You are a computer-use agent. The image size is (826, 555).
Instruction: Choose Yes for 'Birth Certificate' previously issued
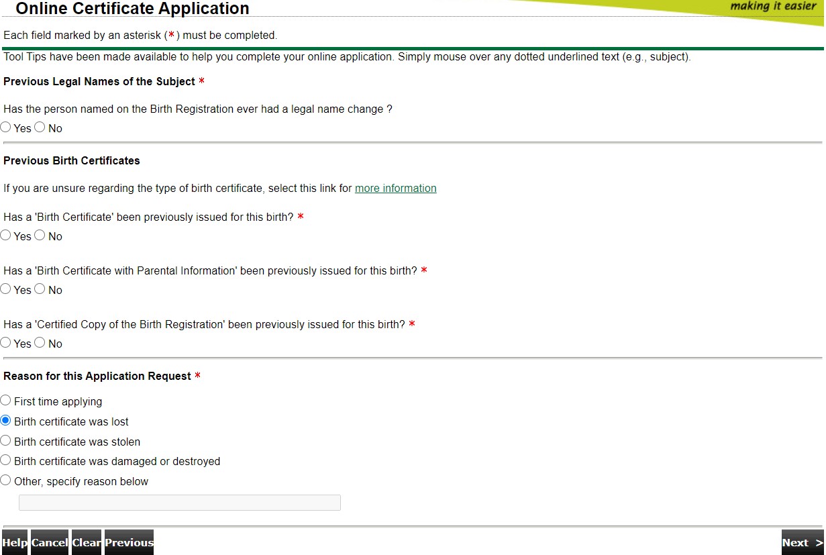coord(5,235)
